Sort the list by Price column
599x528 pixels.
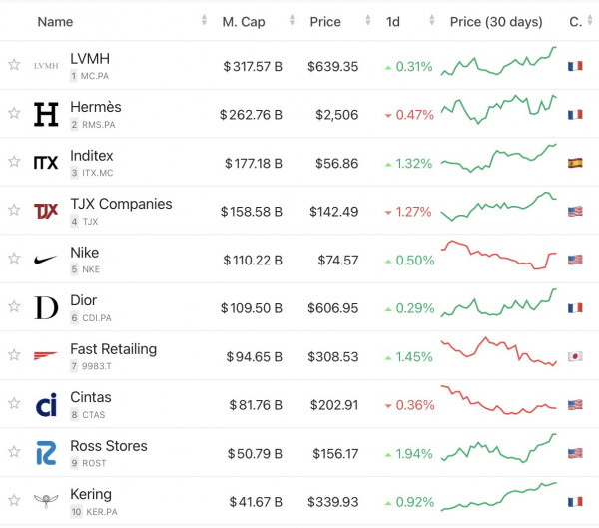[325, 21]
